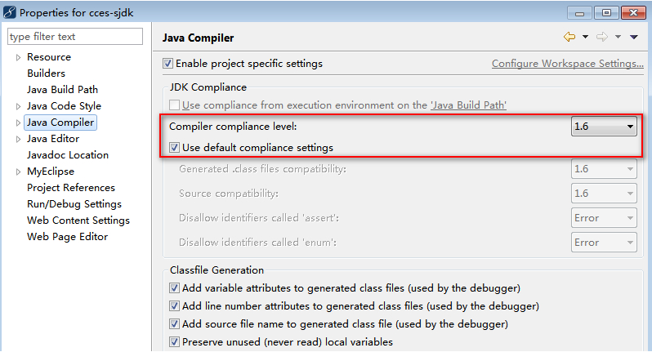Expand the MyEclipse tree node

[x=18, y=172]
